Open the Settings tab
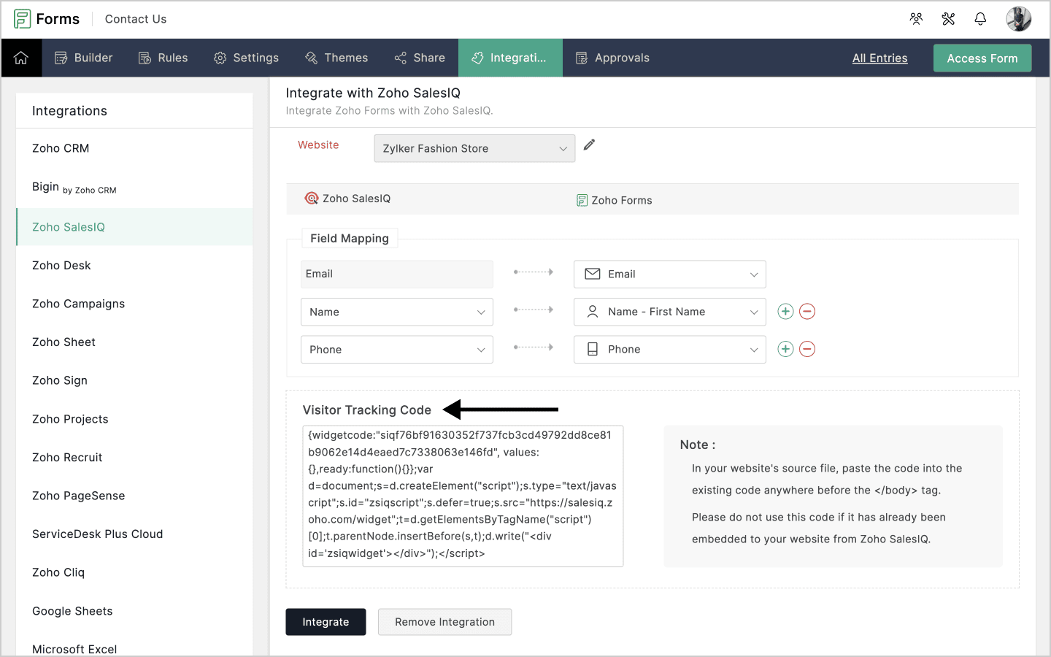Image resolution: width=1051 pixels, height=657 pixels. [x=246, y=58]
